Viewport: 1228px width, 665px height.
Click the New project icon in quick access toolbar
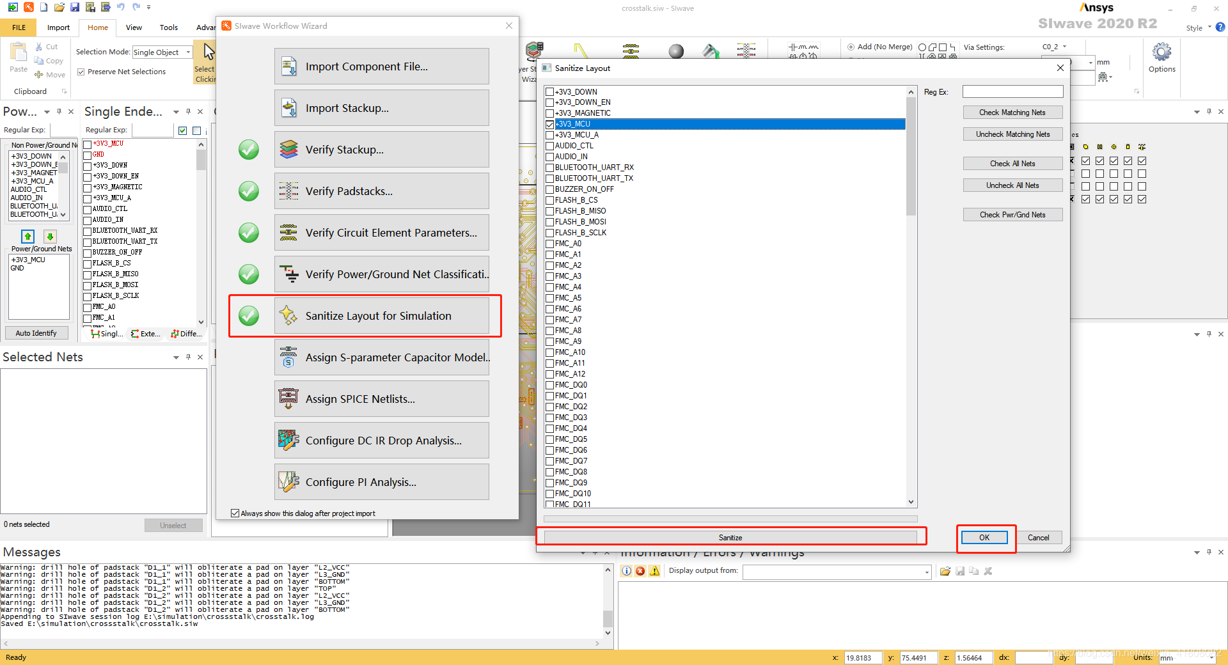43,7
